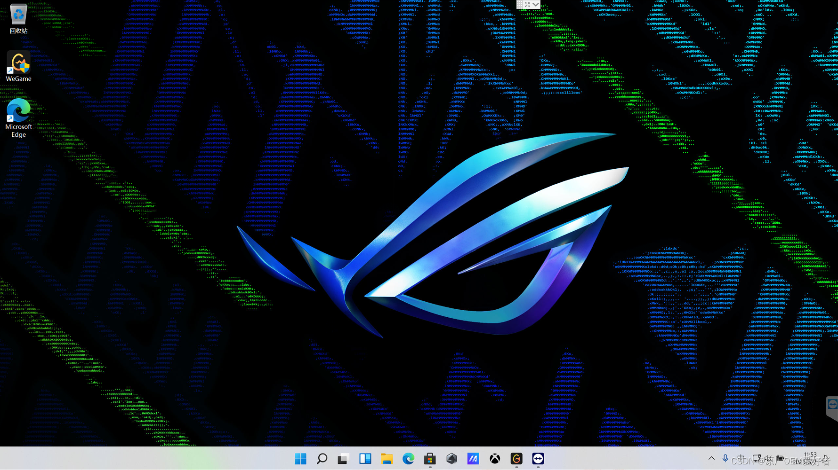Open File Explorer from the taskbar
The width and height of the screenshot is (838, 470).
(387, 459)
